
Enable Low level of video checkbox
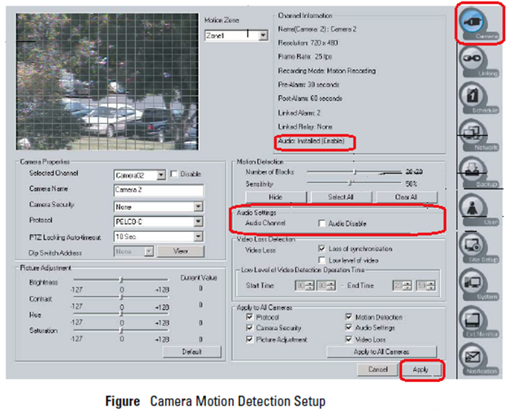[x=322, y=259]
